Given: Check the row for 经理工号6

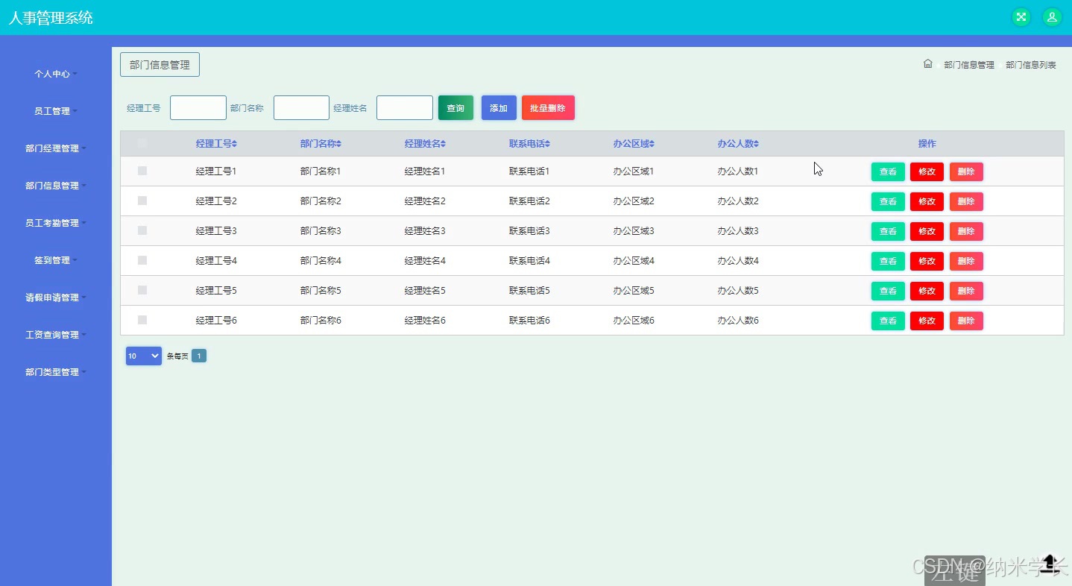Looking at the screenshot, I should [142, 320].
